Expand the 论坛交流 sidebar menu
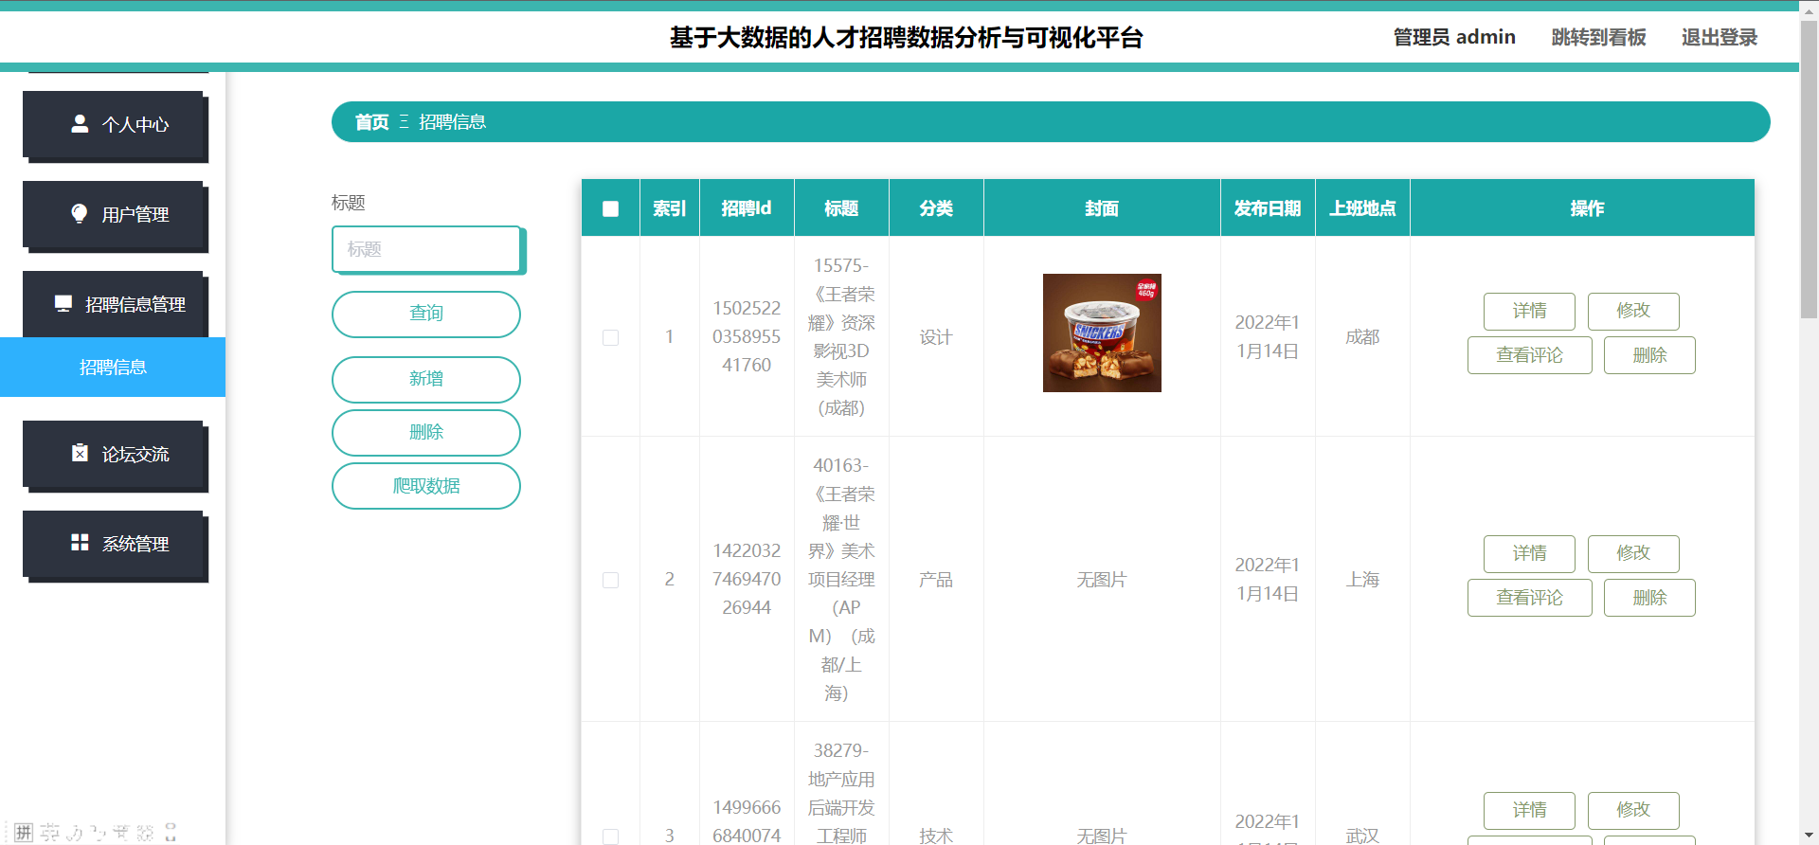Image resolution: width=1819 pixels, height=845 pixels. [x=115, y=454]
